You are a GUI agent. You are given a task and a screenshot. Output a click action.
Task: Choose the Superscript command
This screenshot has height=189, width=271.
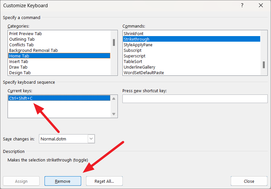coord(135,56)
